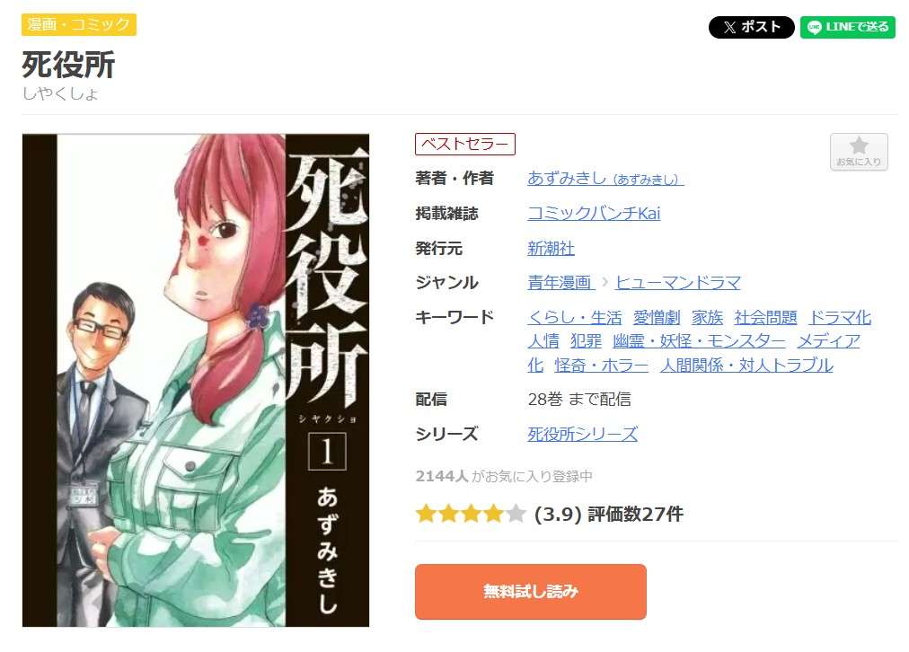Open コミックバンチKai magazine link
Image resolution: width=909 pixels, height=652 pixels.
(x=594, y=213)
